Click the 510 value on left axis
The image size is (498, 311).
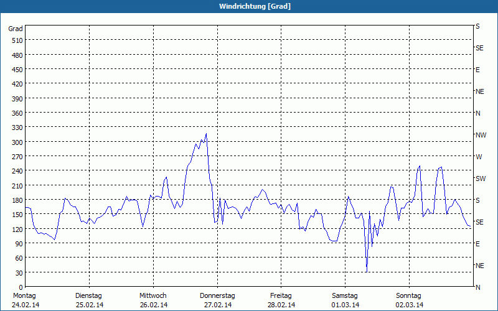point(17,40)
